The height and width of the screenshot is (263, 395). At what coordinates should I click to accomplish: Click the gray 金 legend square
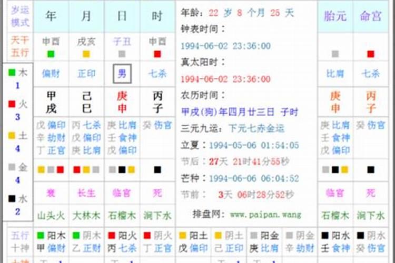(12, 167)
